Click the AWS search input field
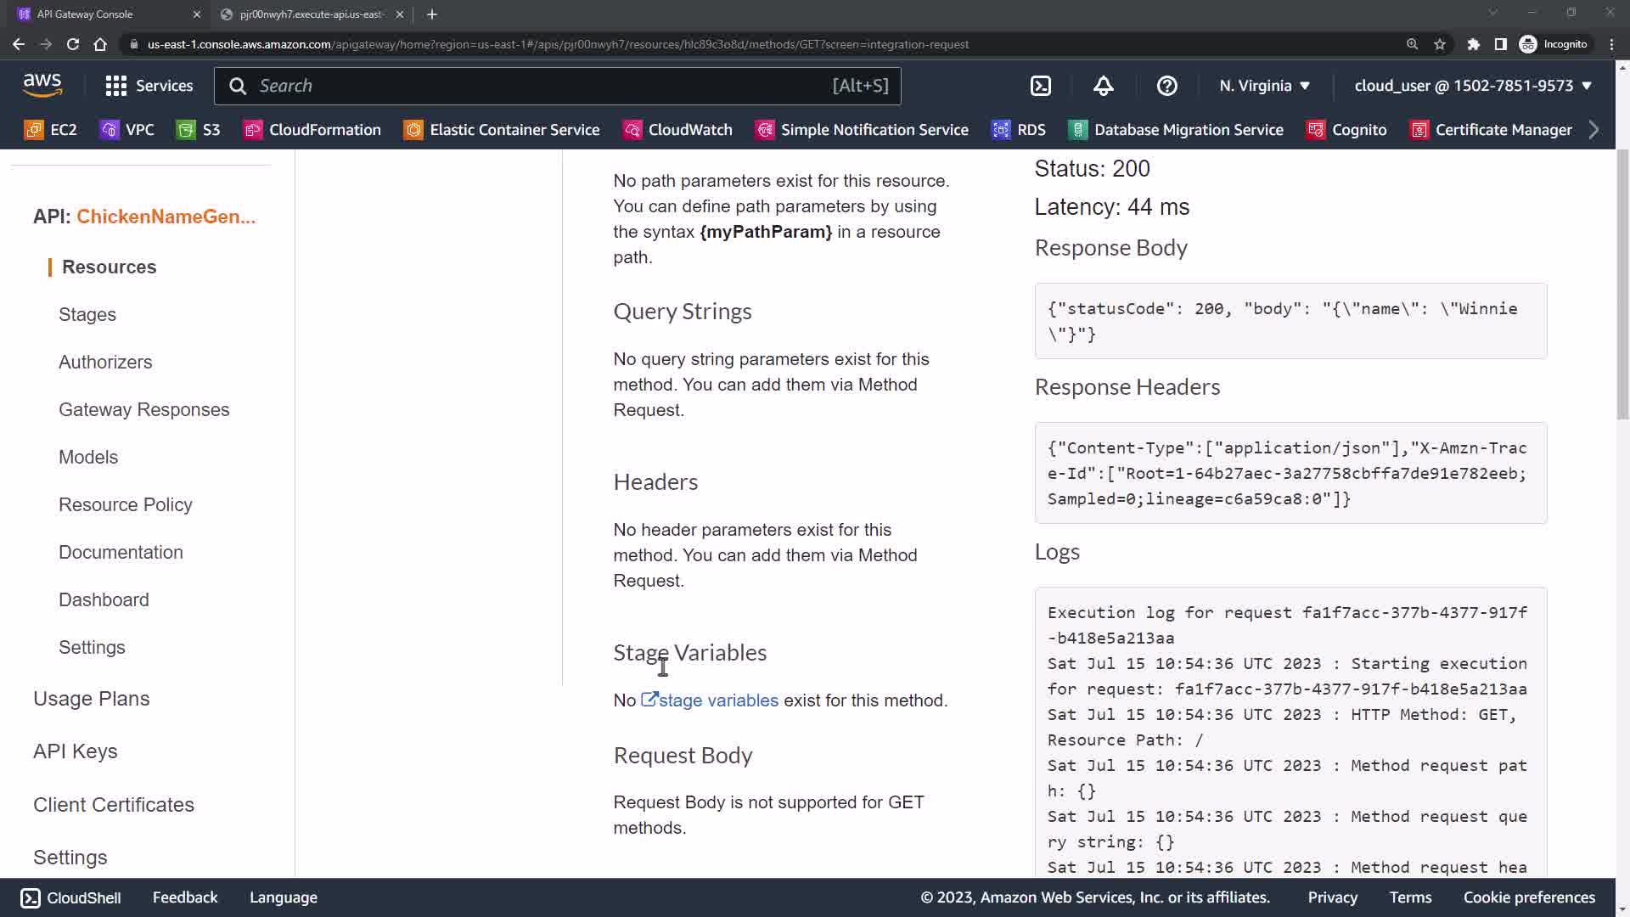This screenshot has height=917, width=1630. click(543, 86)
